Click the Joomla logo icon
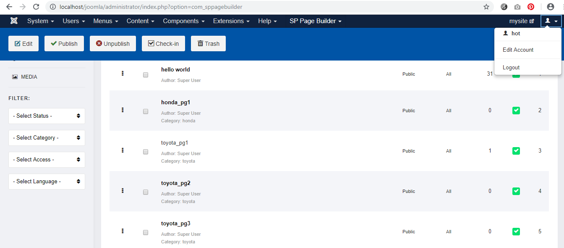The width and height of the screenshot is (564, 248). pyautogui.click(x=14, y=21)
